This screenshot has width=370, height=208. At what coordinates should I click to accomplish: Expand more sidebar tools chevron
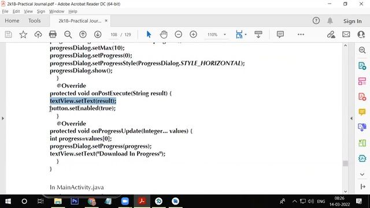coord(362,174)
